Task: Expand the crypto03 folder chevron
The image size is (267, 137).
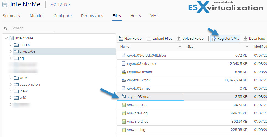Action: click(11, 52)
